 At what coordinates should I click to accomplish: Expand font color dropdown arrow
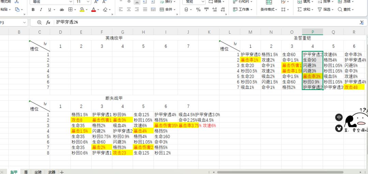tap(99, 10)
